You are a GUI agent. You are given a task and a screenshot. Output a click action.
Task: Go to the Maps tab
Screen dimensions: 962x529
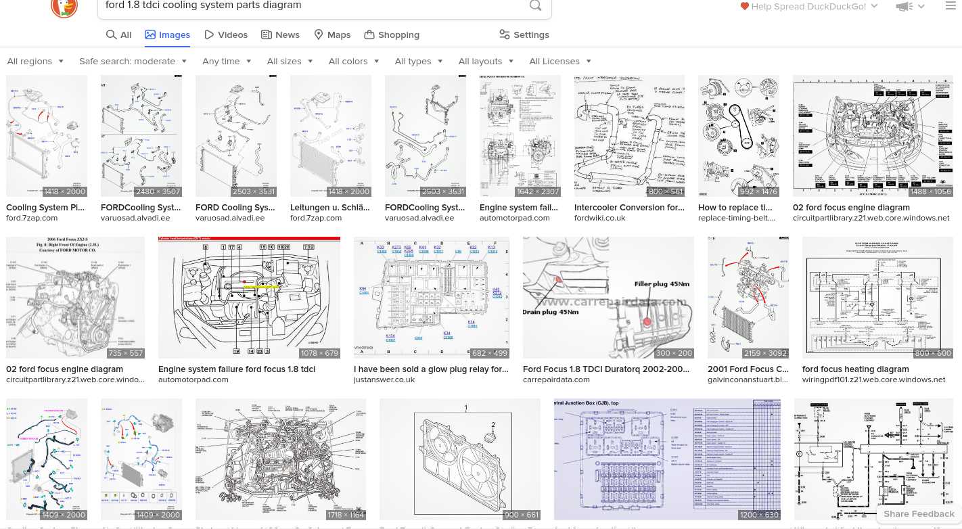tap(332, 34)
